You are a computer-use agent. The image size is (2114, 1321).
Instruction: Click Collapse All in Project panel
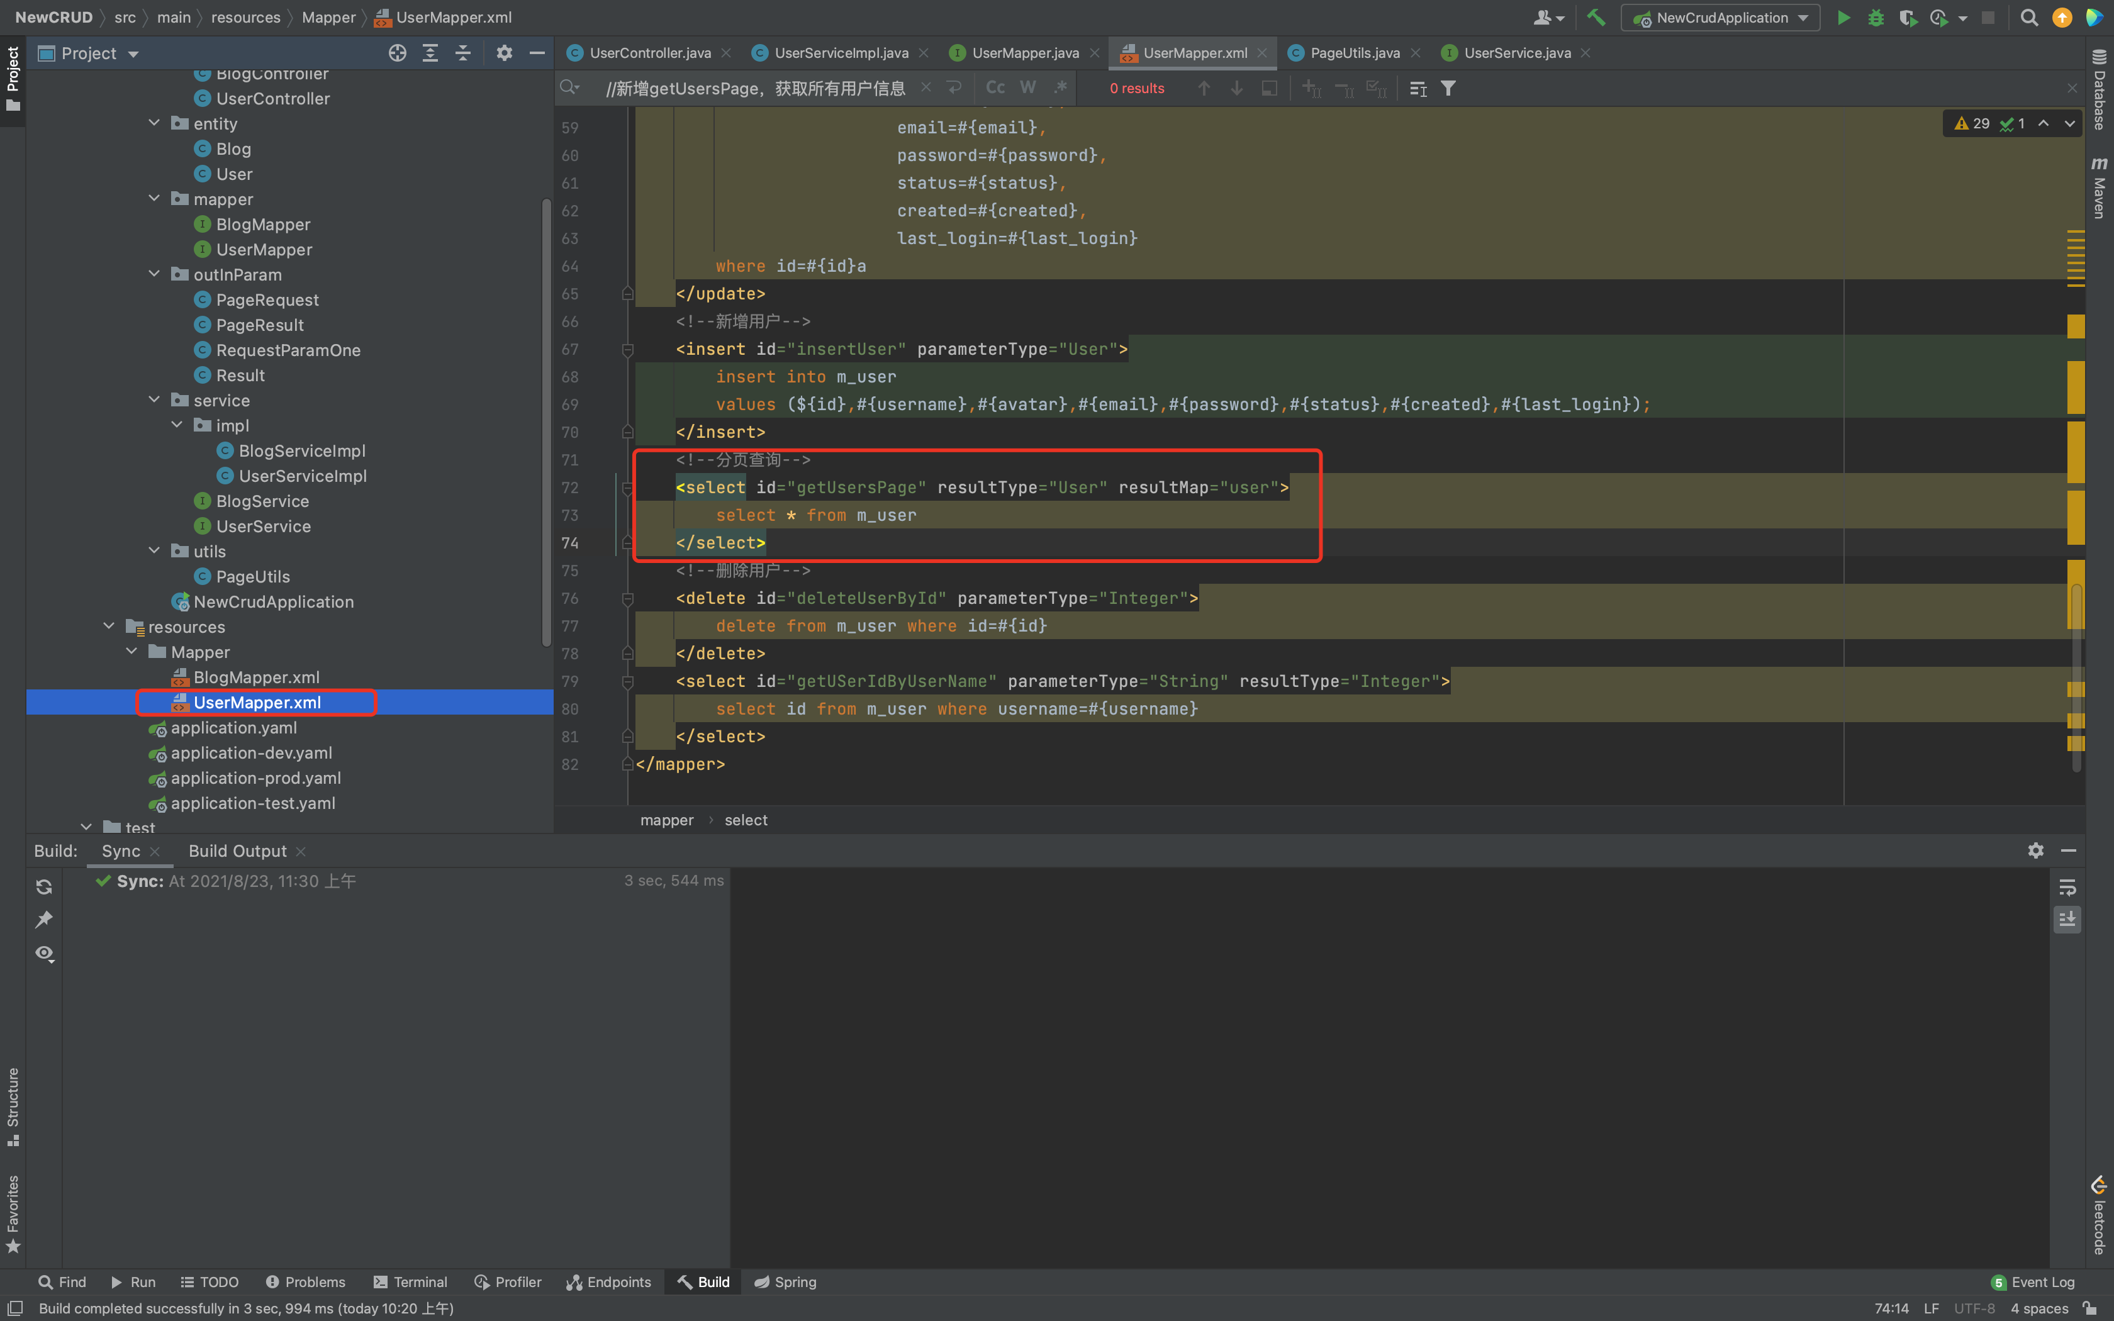pyautogui.click(x=463, y=53)
